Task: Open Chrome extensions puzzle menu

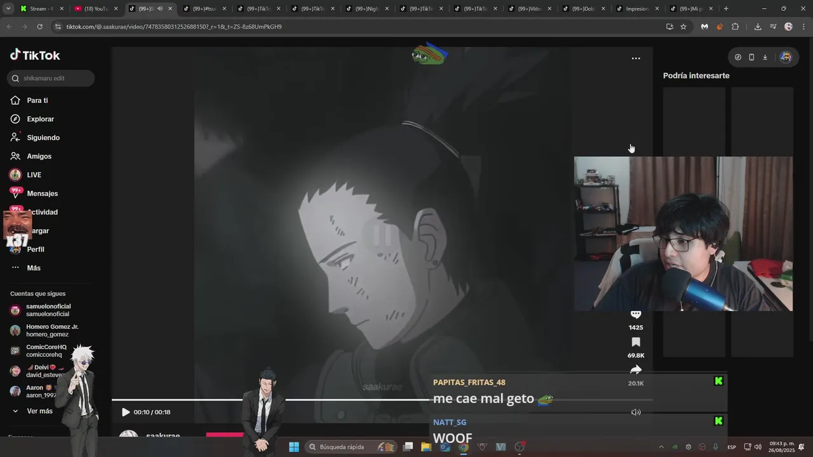Action: tap(735, 27)
